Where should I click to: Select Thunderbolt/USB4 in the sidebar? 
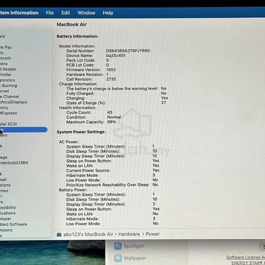[x=14, y=163]
